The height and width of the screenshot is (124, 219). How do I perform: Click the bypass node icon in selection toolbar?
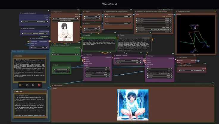point(27,85)
